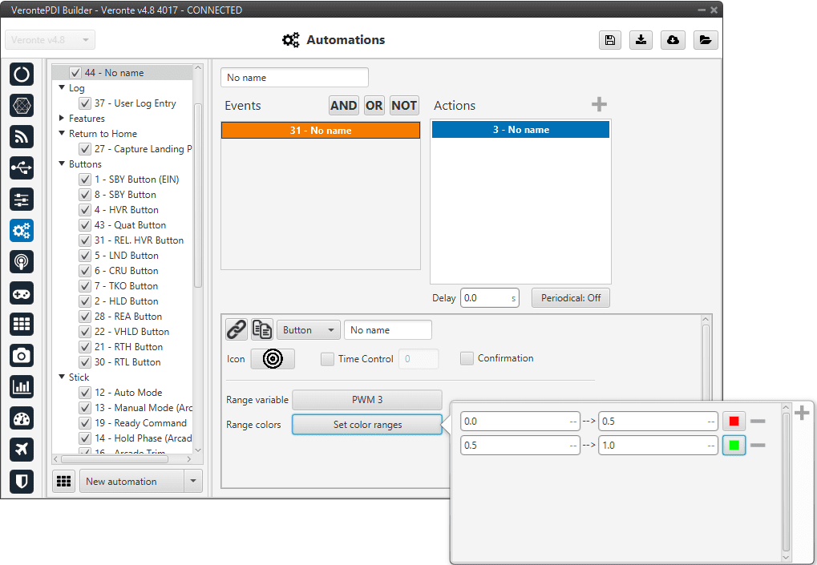Add a new action with plus icon

[x=599, y=105]
